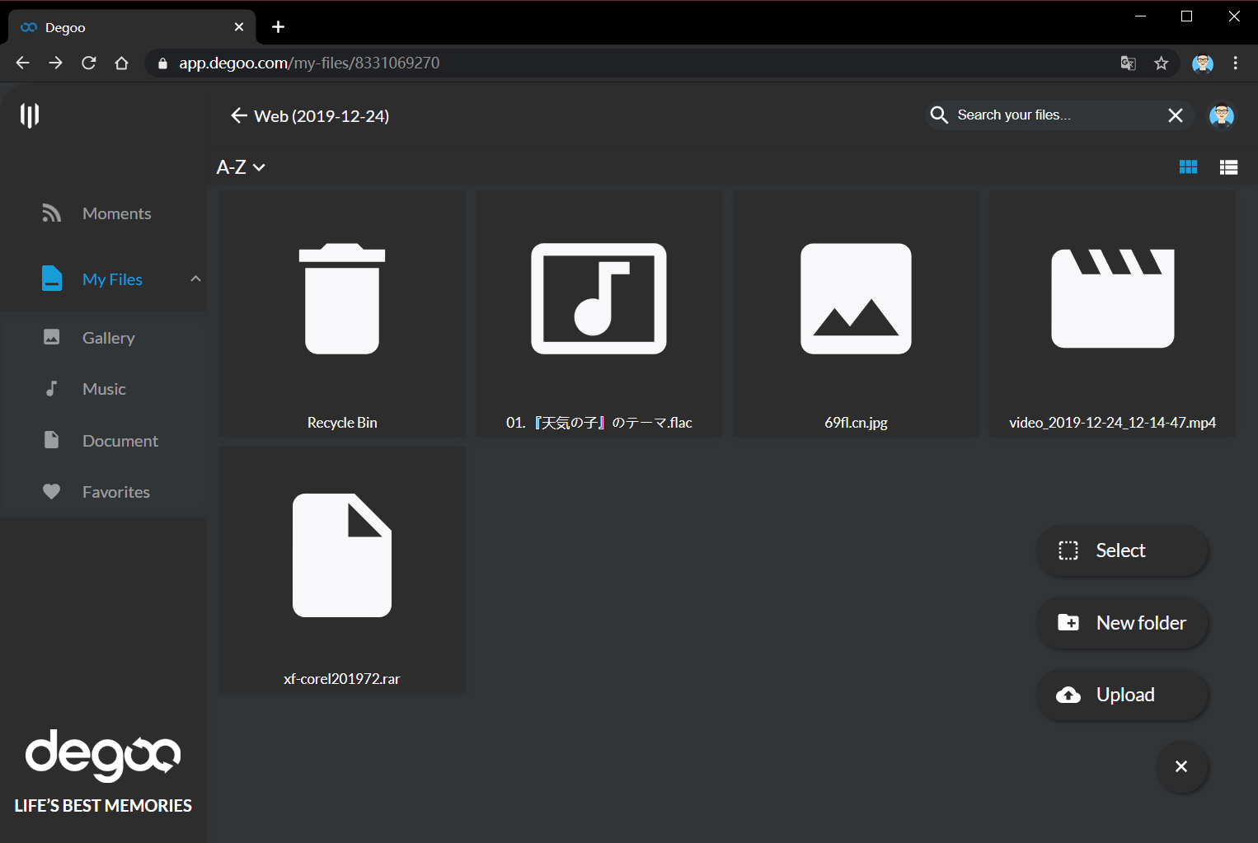
Task: Click the Favorites heart icon
Action: pos(51,492)
